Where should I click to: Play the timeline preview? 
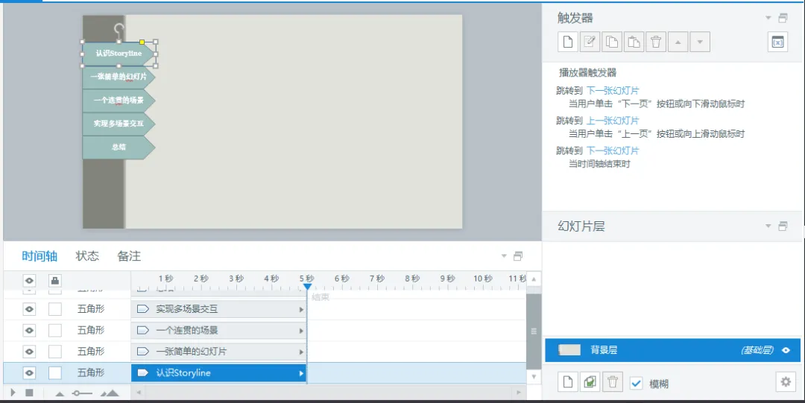pyautogui.click(x=13, y=393)
